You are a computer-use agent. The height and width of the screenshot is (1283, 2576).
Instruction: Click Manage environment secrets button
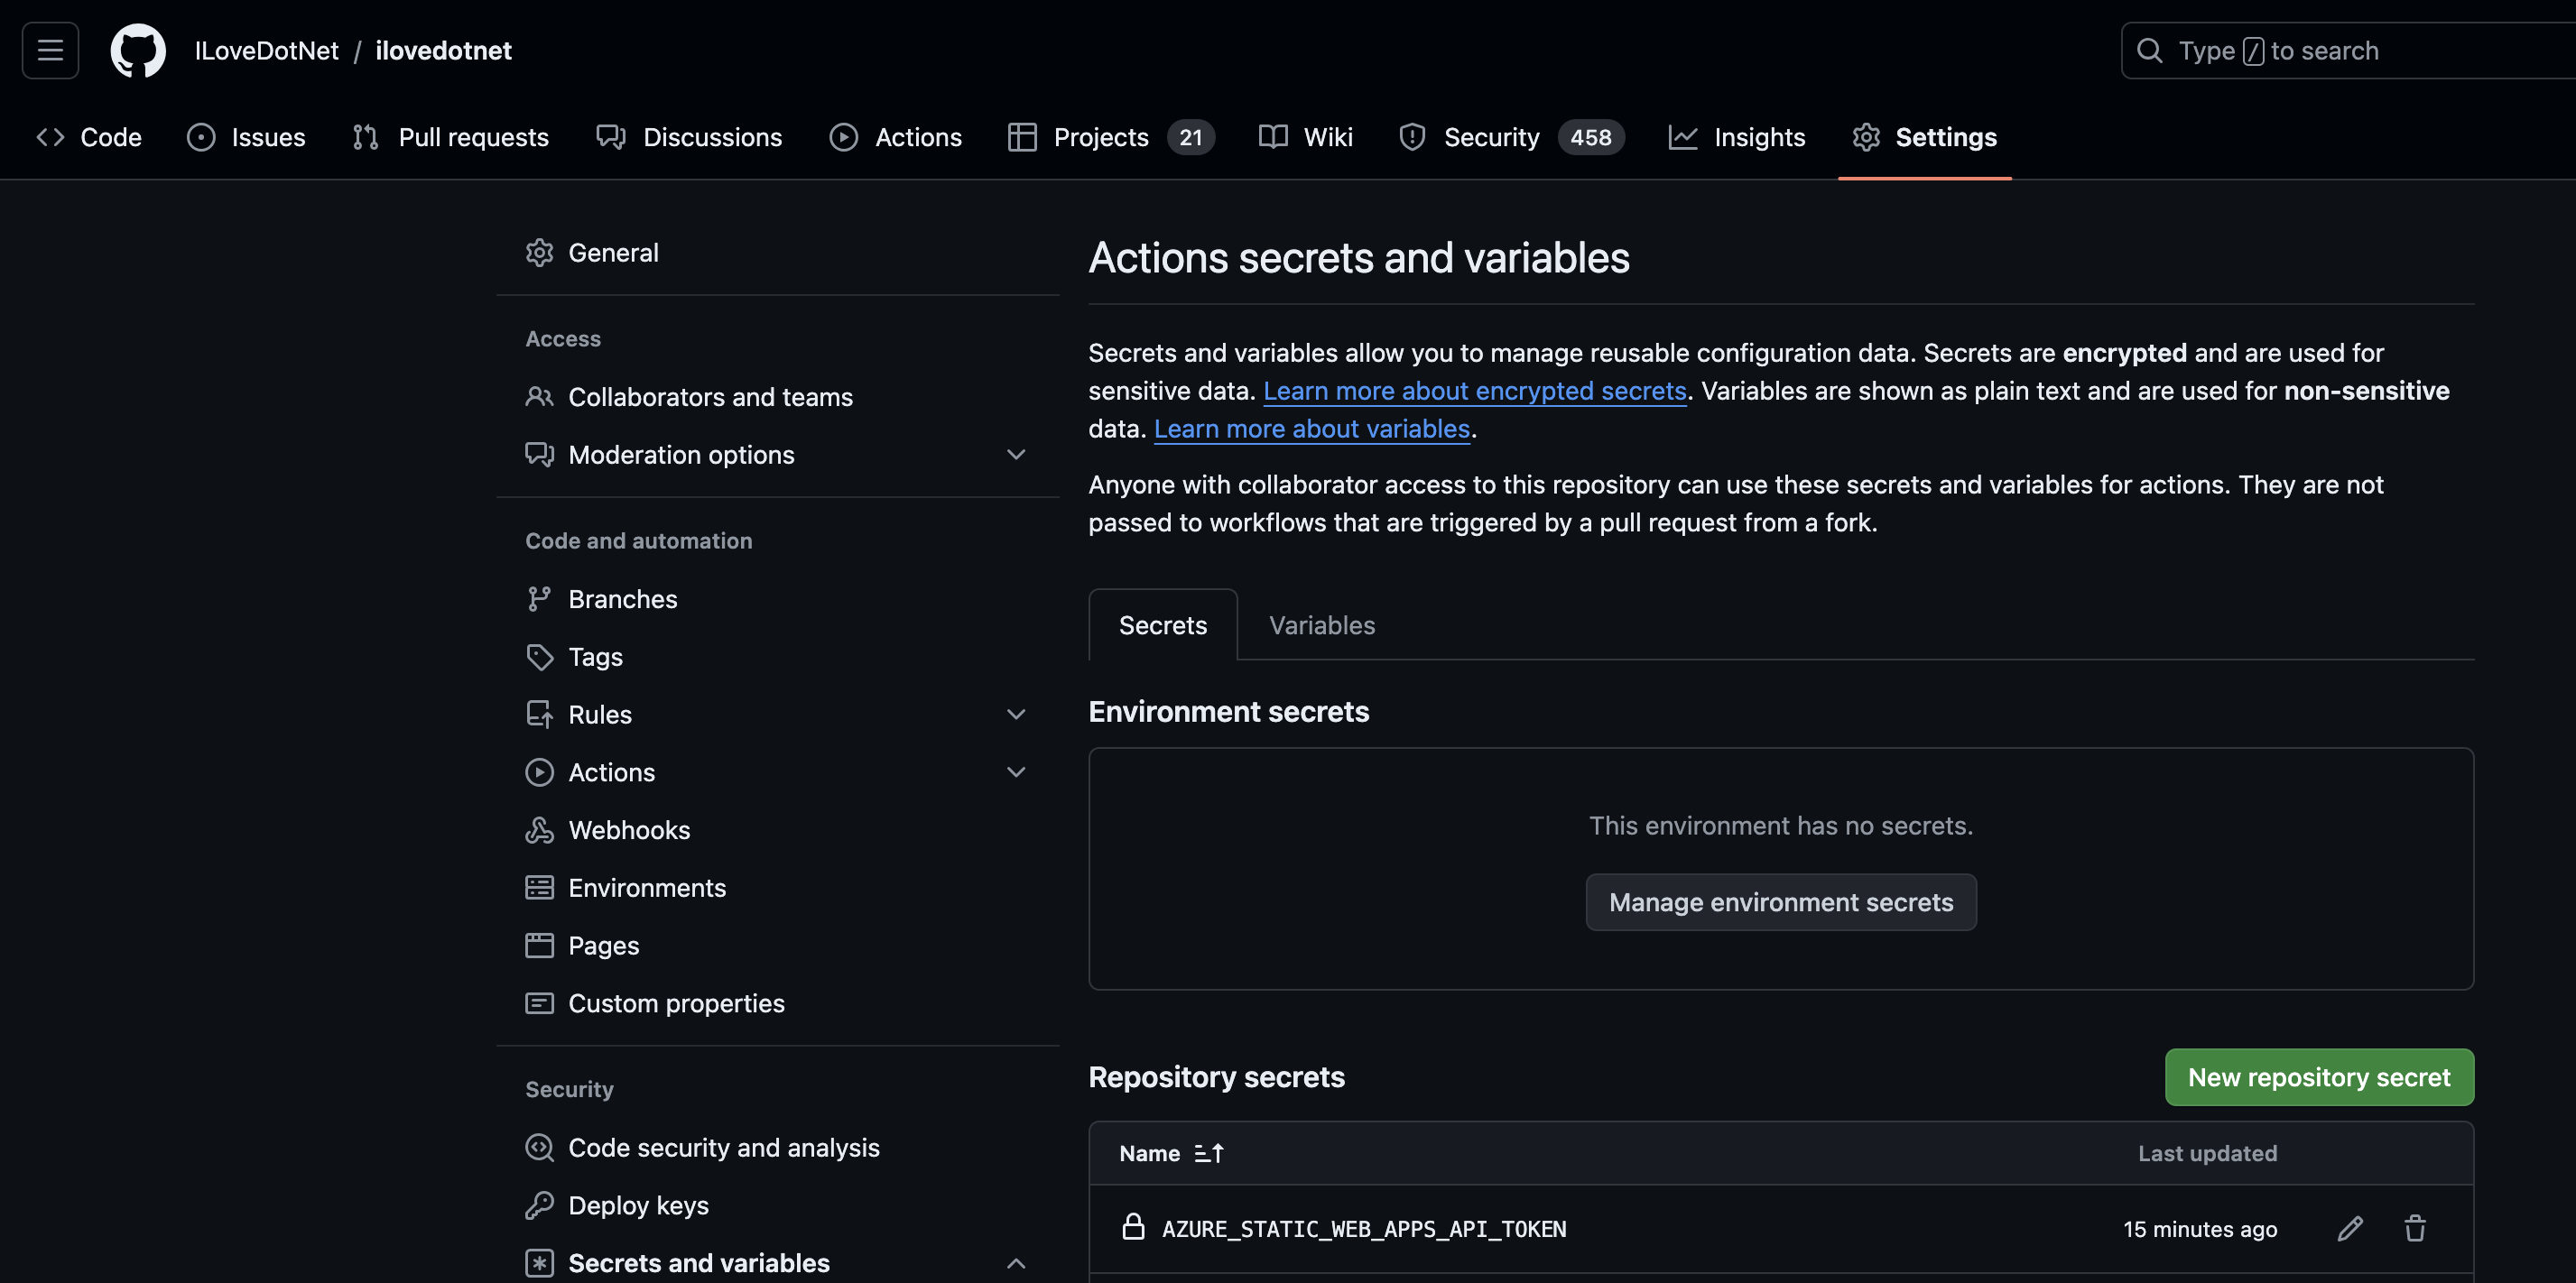[1780, 902]
